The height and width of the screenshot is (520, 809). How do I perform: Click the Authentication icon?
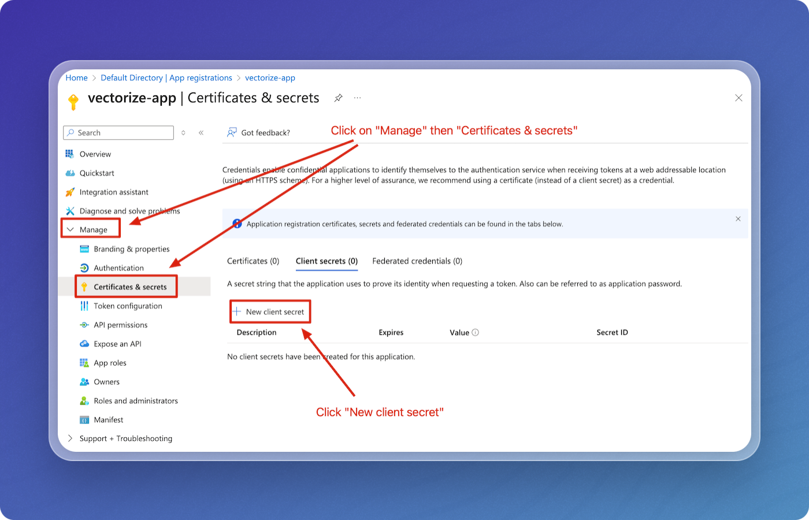84,268
